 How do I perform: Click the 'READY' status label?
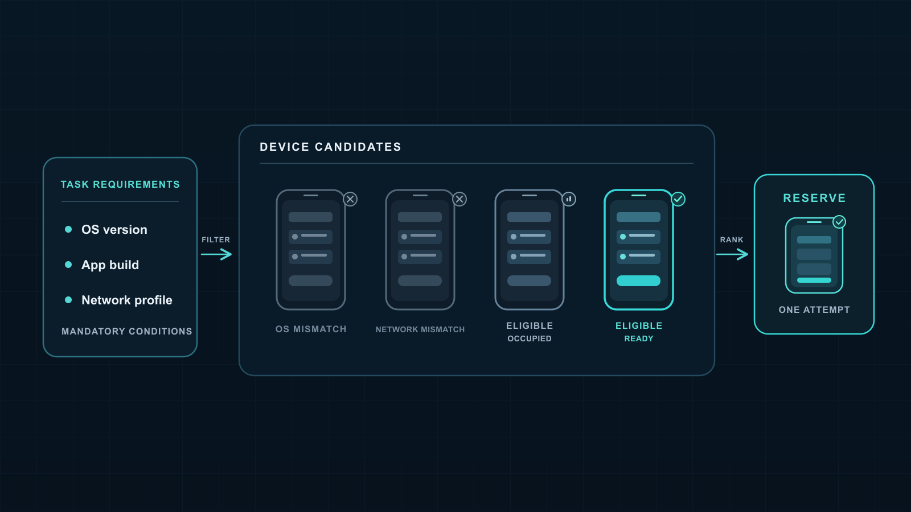(x=639, y=338)
